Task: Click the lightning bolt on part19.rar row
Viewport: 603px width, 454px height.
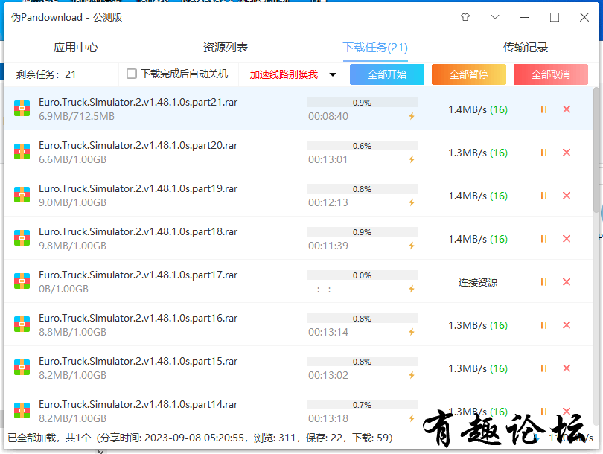Action: pyautogui.click(x=412, y=202)
